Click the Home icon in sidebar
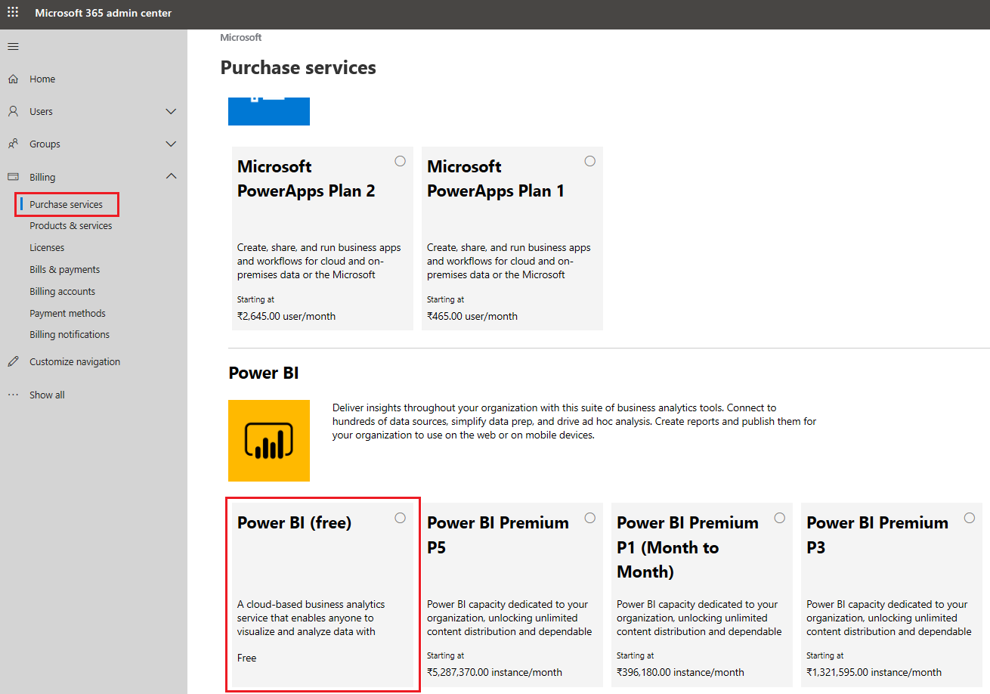This screenshot has height=694, width=990. 13,79
